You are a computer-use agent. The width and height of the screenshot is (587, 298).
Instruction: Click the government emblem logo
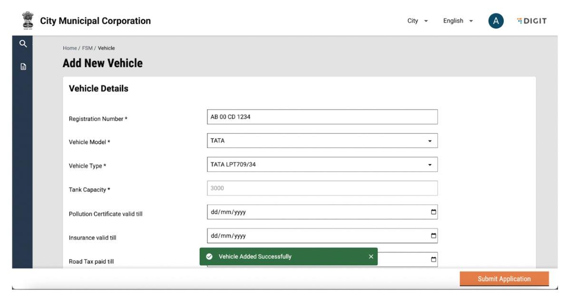pos(28,21)
